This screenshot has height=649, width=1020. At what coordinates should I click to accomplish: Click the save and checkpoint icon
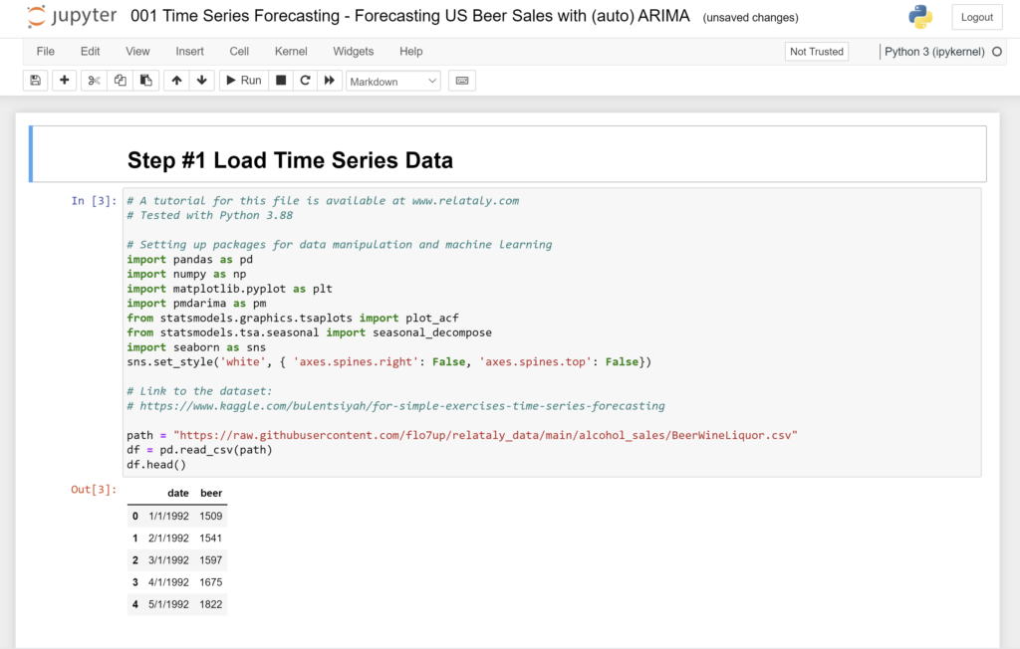click(x=36, y=81)
